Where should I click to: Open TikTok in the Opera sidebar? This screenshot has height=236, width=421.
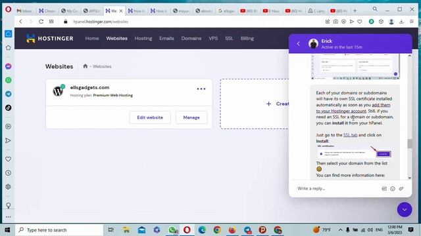click(x=9, y=108)
